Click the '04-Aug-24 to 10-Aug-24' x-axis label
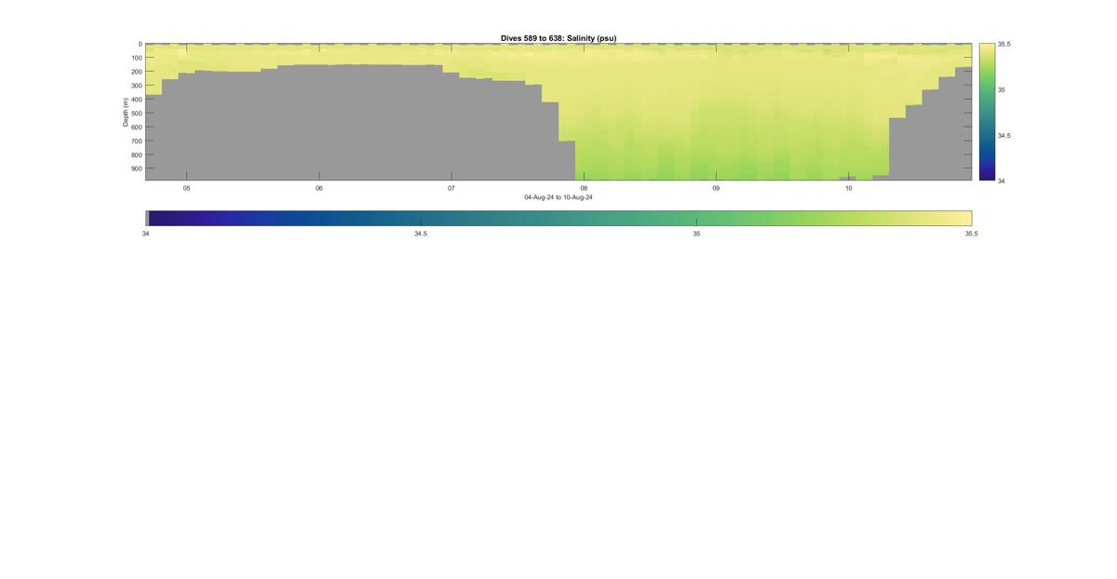Image resolution: width=1117 pixels, height=579 pixels. click(558, 197)
